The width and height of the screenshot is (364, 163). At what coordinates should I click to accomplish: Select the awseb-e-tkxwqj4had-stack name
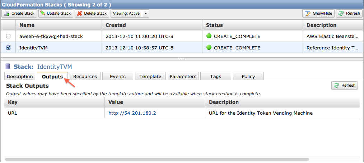click(x=51, y=36)
